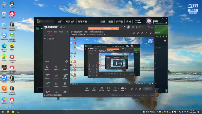Open the new folder icon in League friends panel

click(160, 36)
